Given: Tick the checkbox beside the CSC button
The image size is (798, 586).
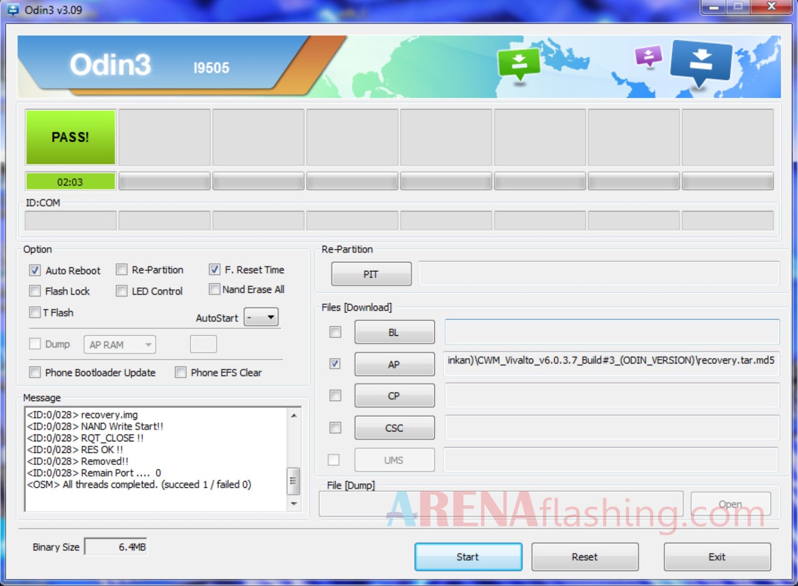Looking at the screenshot, I should pyautogui.click(x=335, y=427).
